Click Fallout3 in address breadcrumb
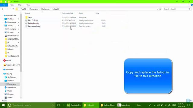The width and height of the screenshot is (193, 108). point(55,9)
